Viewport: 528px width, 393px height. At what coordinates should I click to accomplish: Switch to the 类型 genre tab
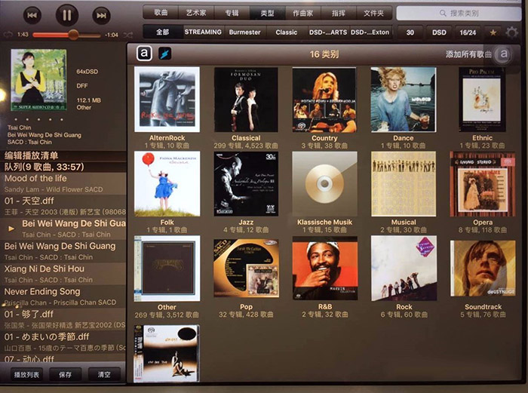pyautogui.click(x=267, y=13)
